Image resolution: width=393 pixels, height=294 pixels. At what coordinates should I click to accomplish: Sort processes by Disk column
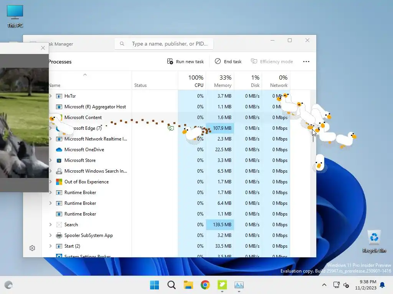click(248, 81)
